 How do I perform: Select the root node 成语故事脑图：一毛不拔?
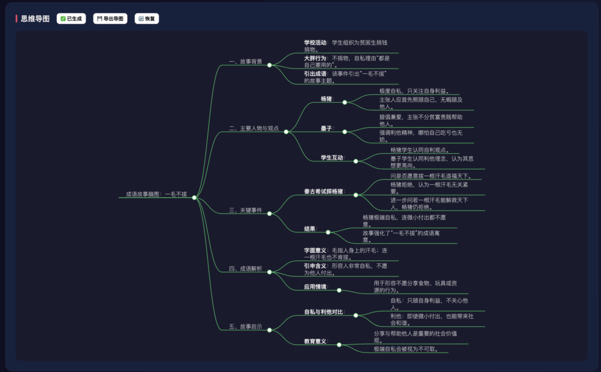[x=156, y=194]
